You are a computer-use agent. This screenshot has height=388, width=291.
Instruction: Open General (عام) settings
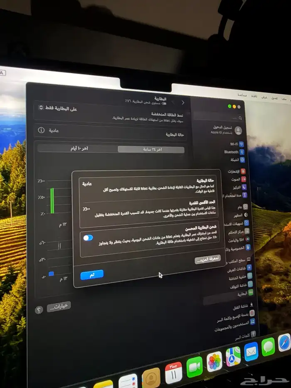pyautogui.click(x=242, y=207)
